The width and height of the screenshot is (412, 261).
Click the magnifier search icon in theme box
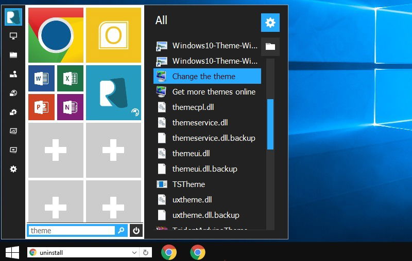121,230
